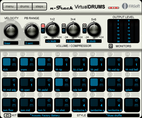Image resolution: width=142 pixels, height=118 pixels.
Task: Open the linear velocity curve selector
Action: pos(11,43)
